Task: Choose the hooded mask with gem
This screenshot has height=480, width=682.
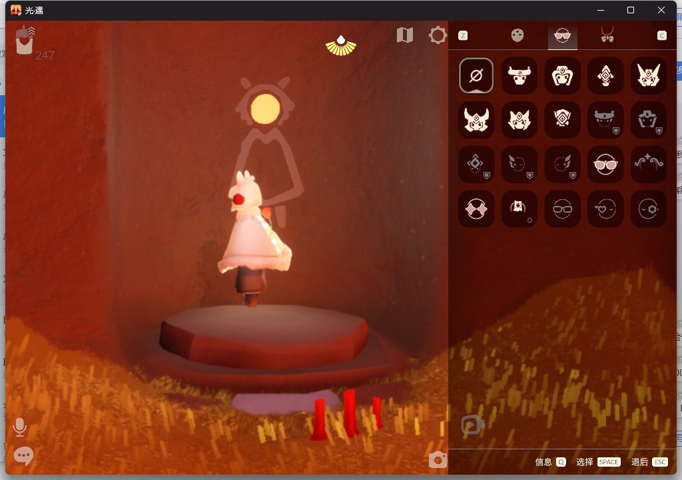Action: [x=562, y=75]
